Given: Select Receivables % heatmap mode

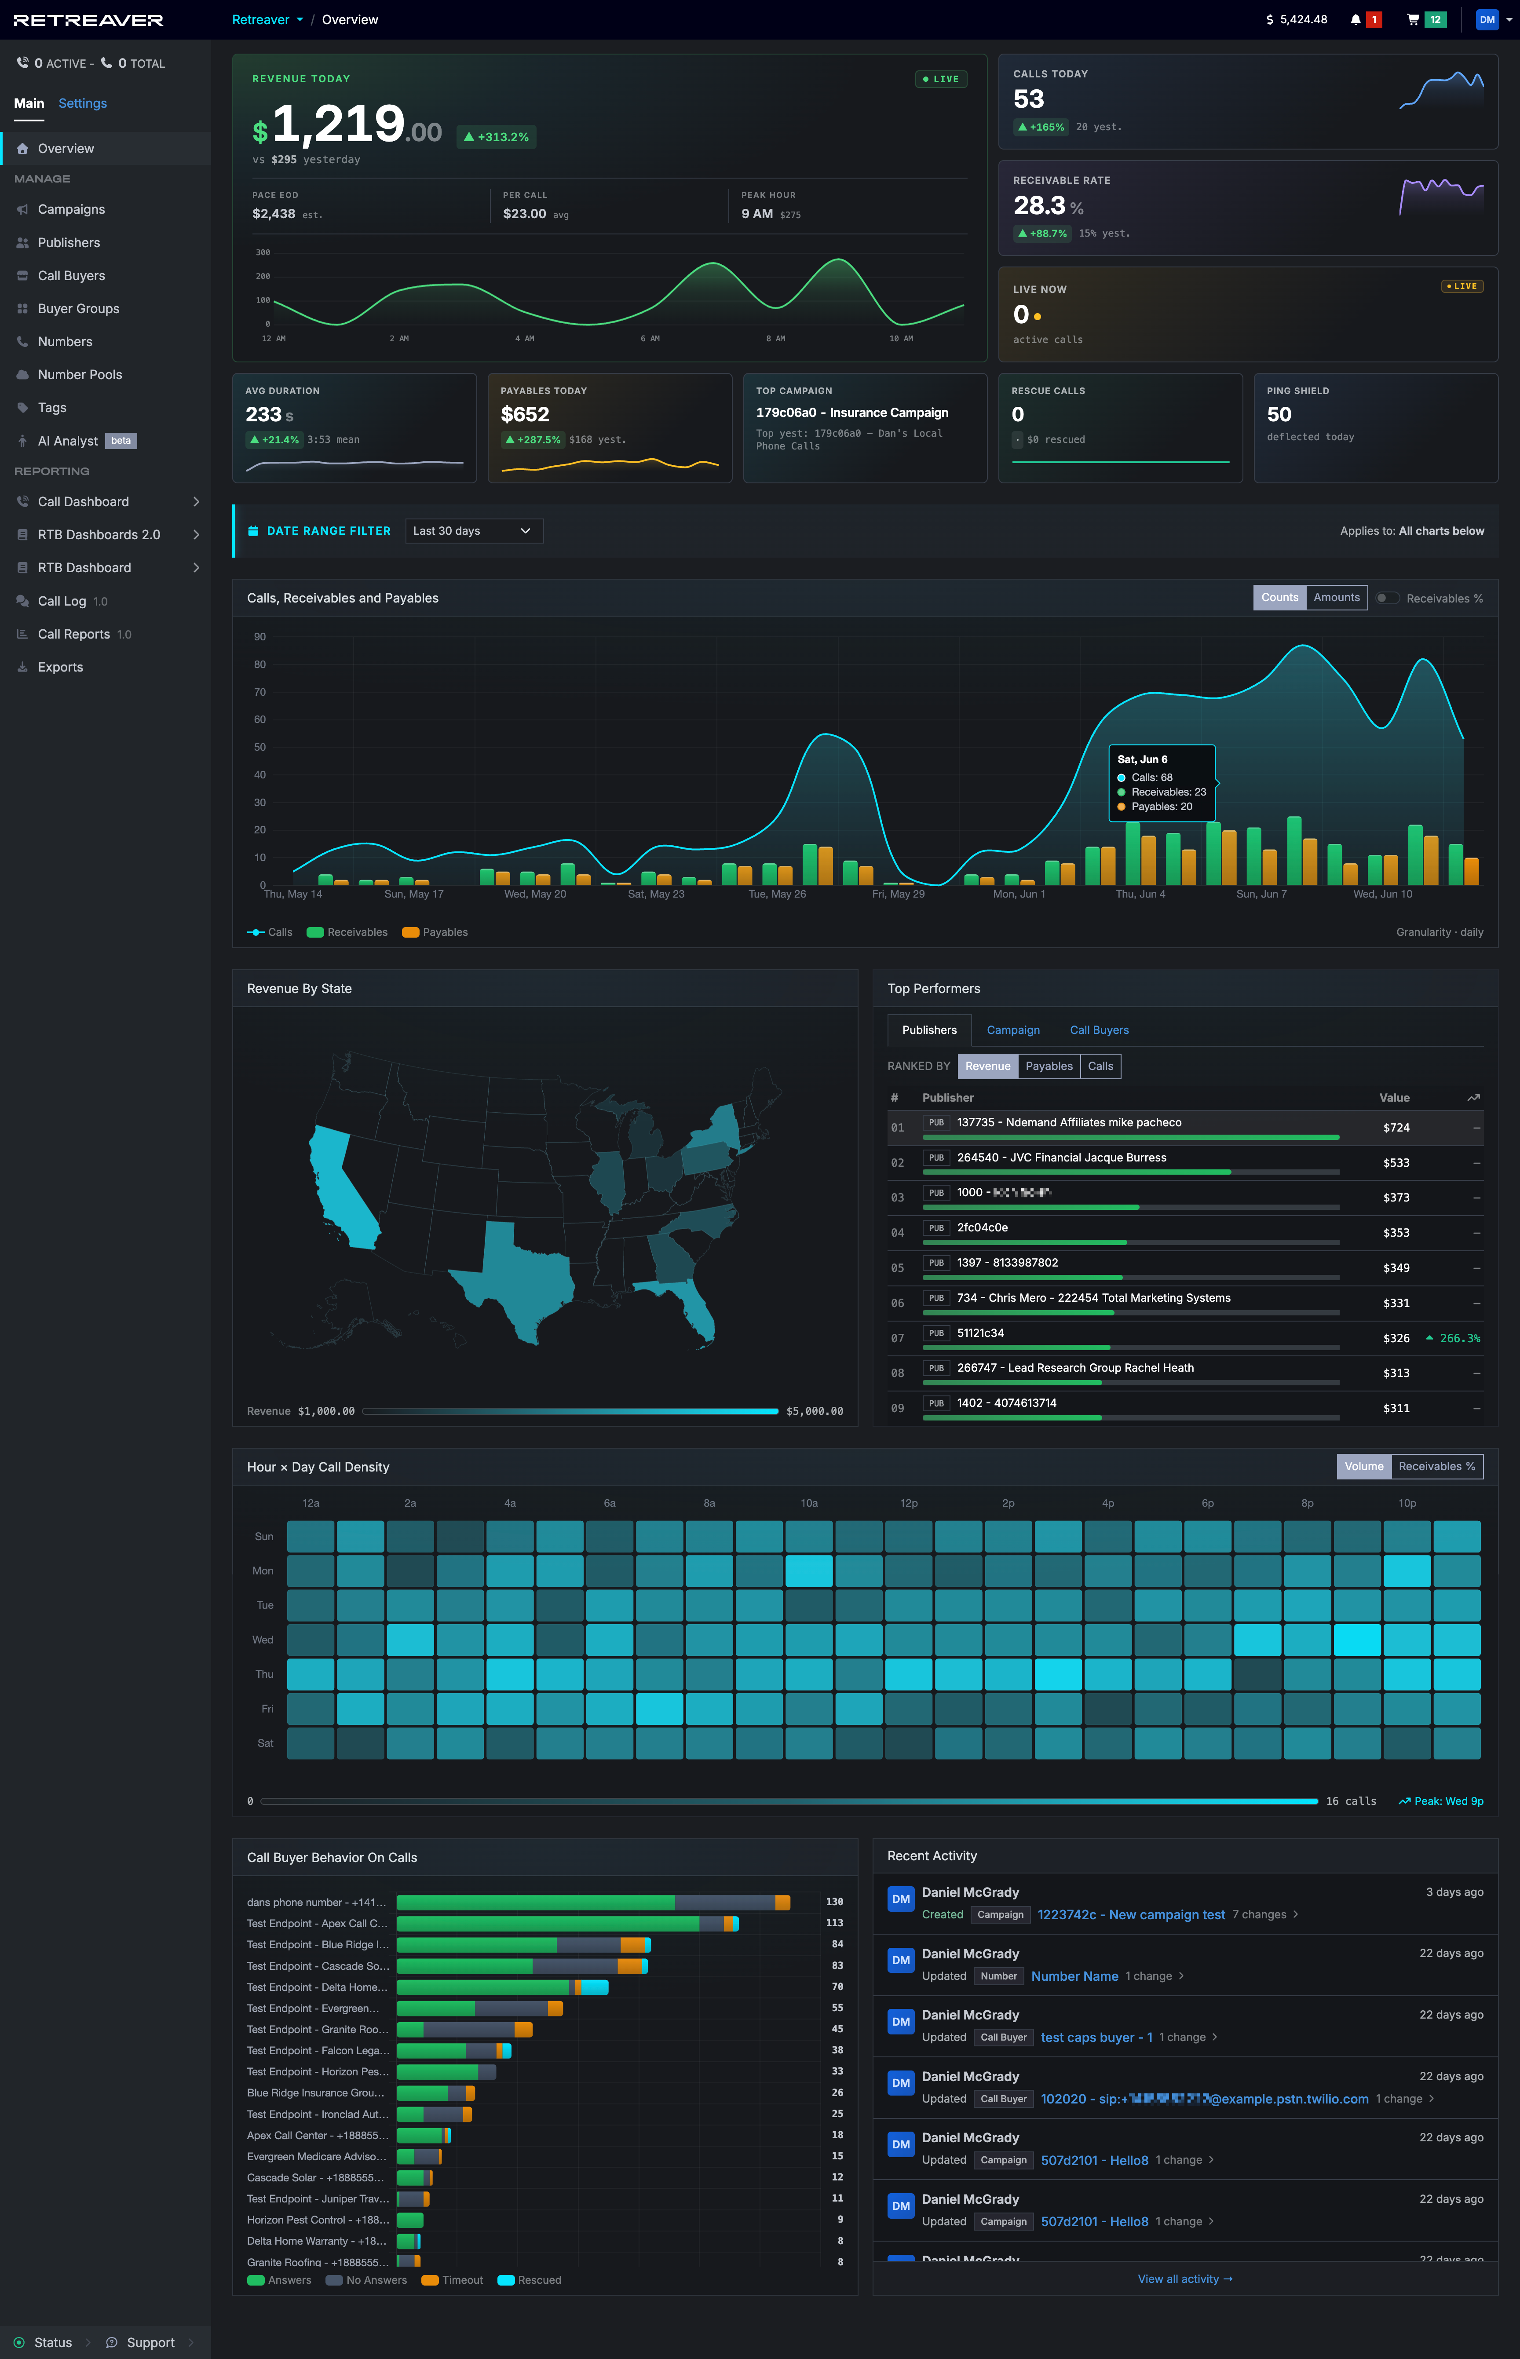Looking at the screenshot, I should click(x=1436, y=1466).
